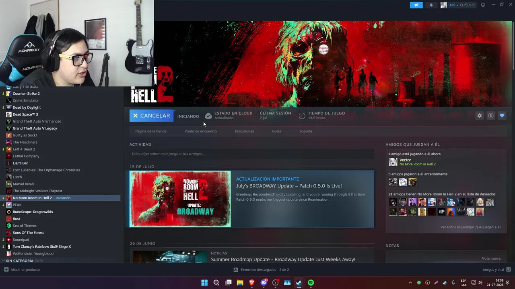Click Liar's Bar game icon

click(x=9, y=163)
